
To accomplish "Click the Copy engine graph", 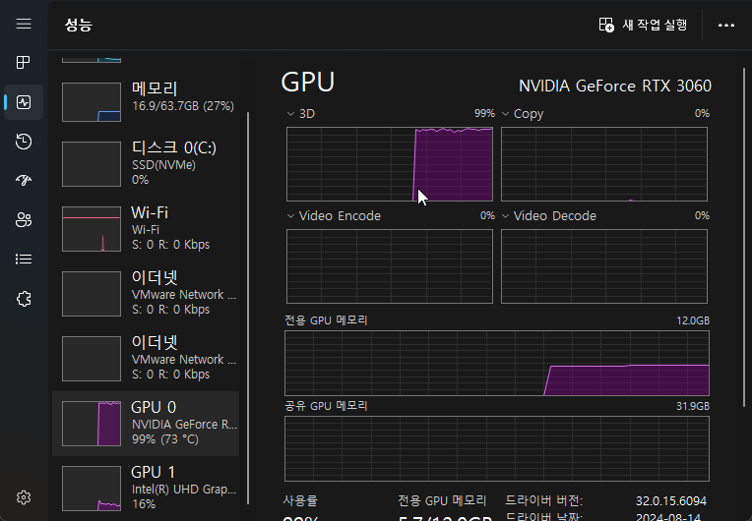I will [604, 164].
